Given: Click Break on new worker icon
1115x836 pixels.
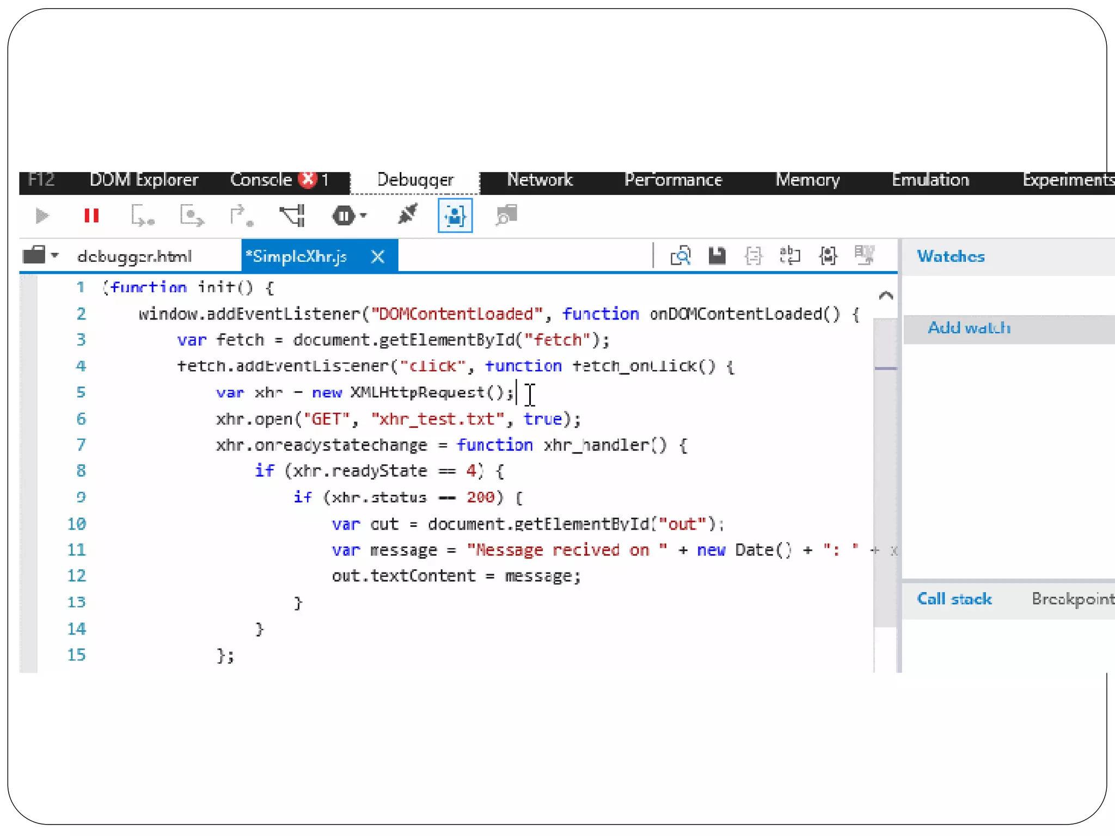Looking at the screenshot, I should pos(293,216).
